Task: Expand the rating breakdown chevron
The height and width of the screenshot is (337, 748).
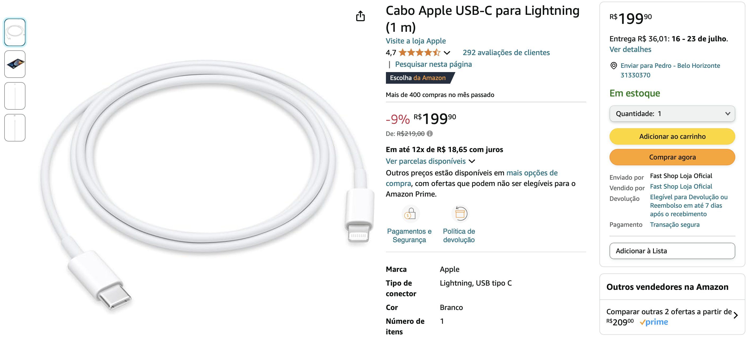Action: [x=447, y=53]
